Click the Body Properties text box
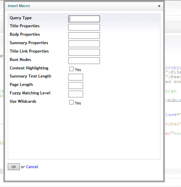The height and width of the screenshot is (187, 181). 84,36
